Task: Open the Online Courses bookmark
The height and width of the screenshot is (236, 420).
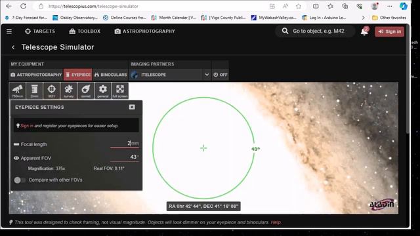Action: pyautogui.click(x=125, y=18)
